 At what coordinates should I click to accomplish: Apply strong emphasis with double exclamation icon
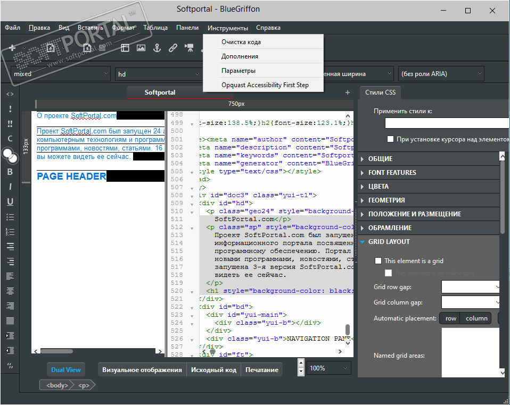click(10, 124)
